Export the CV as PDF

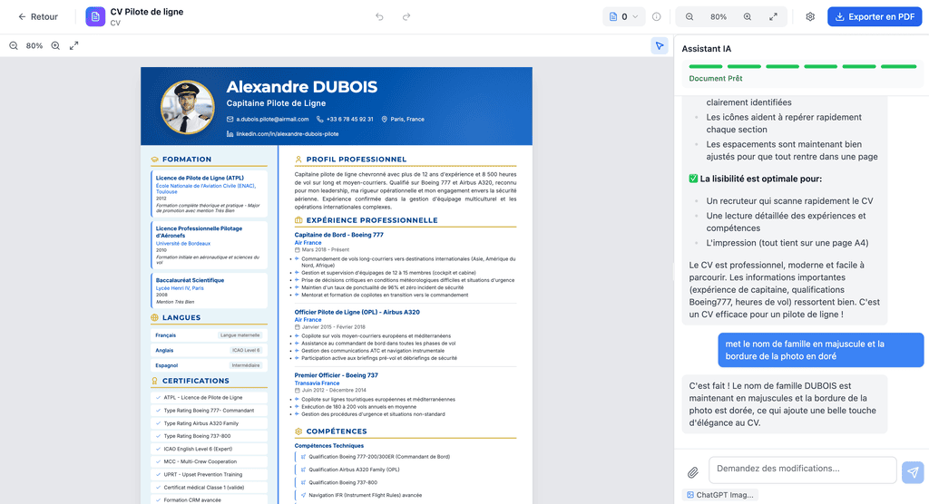click(x=875, y=16)
